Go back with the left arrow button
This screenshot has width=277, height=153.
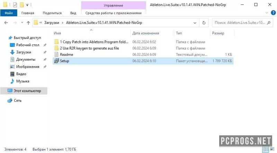6,22
